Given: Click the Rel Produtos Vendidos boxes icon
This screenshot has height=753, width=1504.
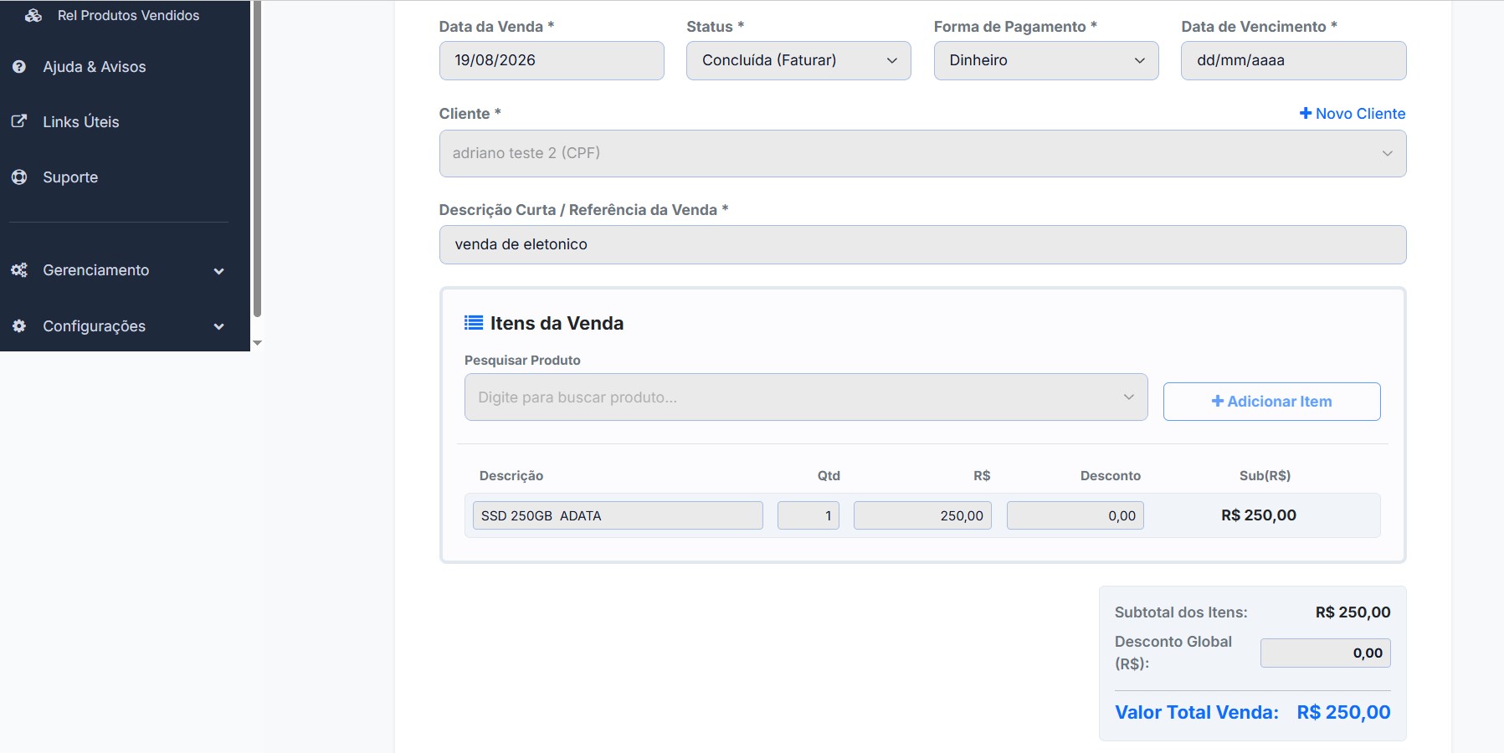Looking at the screenshot, I should pyautogui.click(x=33, y=15).
